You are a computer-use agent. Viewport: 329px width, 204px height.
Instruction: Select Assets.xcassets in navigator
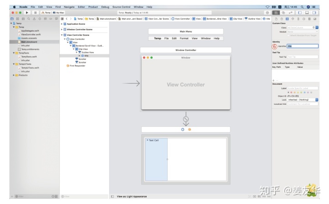pyautogui.click(x=29, y=38)
